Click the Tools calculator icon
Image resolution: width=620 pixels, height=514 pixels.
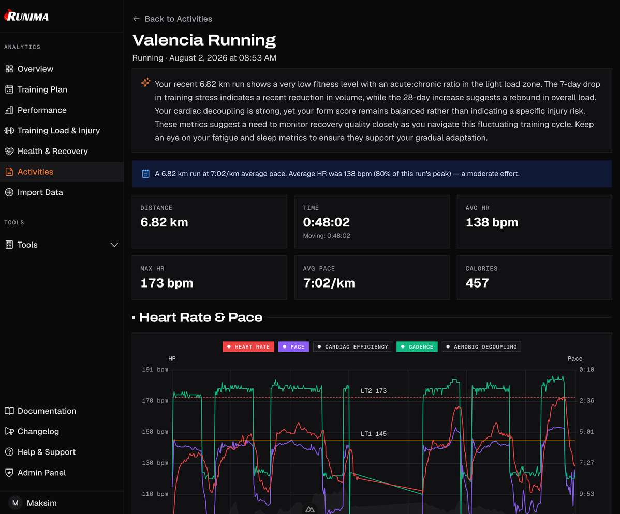(9, 245)
